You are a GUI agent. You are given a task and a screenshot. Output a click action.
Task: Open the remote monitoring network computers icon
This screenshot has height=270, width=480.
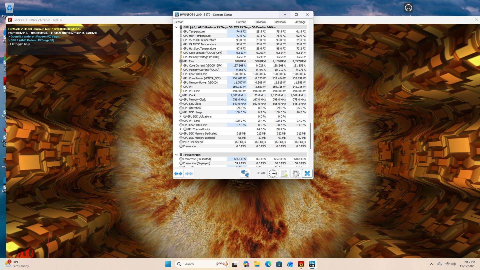click(x=245, y=173)
